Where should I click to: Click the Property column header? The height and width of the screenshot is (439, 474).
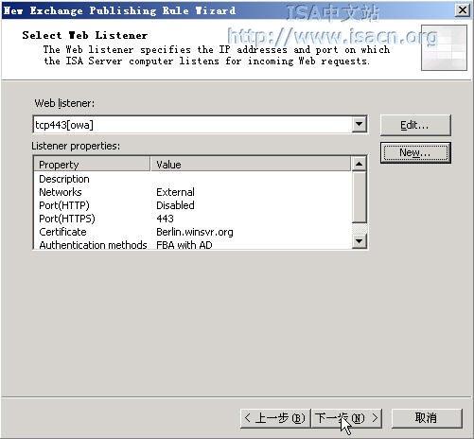tap(92, 165)
